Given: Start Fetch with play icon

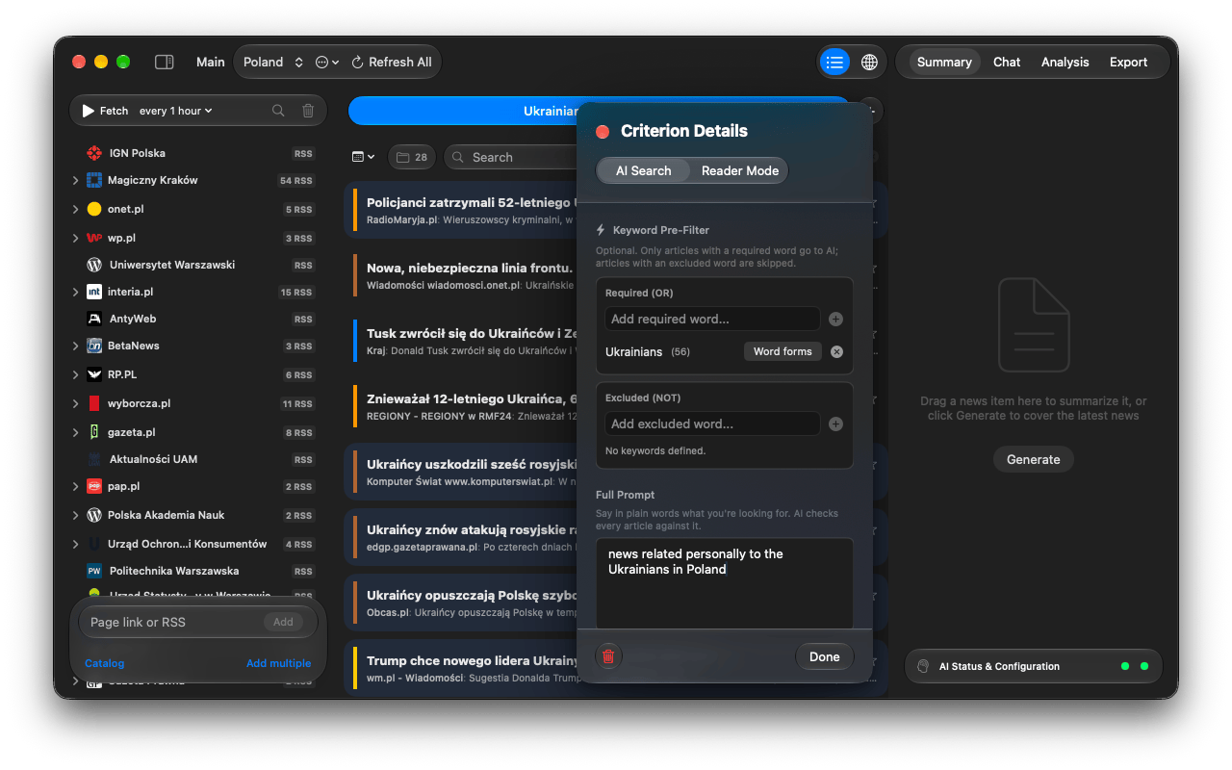Looking at the screenshot, I should [x=105, y=111].
